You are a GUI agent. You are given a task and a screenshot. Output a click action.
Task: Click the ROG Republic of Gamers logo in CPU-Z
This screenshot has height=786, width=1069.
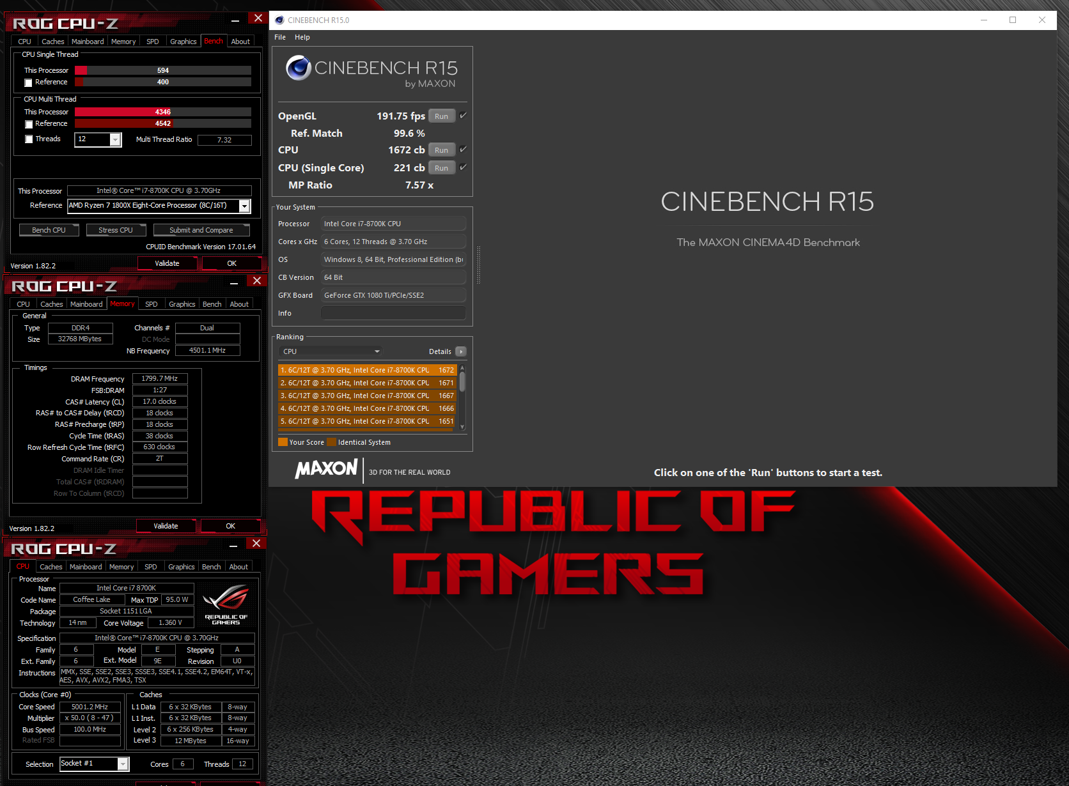pos(226,605)
